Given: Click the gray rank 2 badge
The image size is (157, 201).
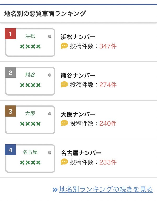Looking at the screenshot, I should click(10, 73).
